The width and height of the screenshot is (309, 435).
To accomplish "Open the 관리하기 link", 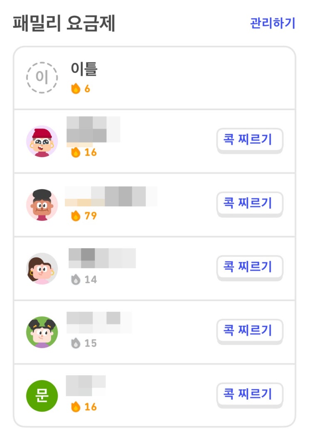I will coord(272,23).
